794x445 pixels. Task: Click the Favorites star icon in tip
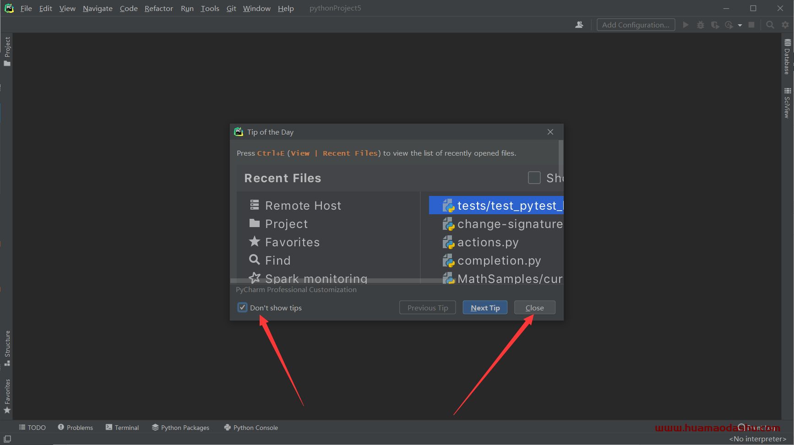pyautogui.click(x=255, y=241)
